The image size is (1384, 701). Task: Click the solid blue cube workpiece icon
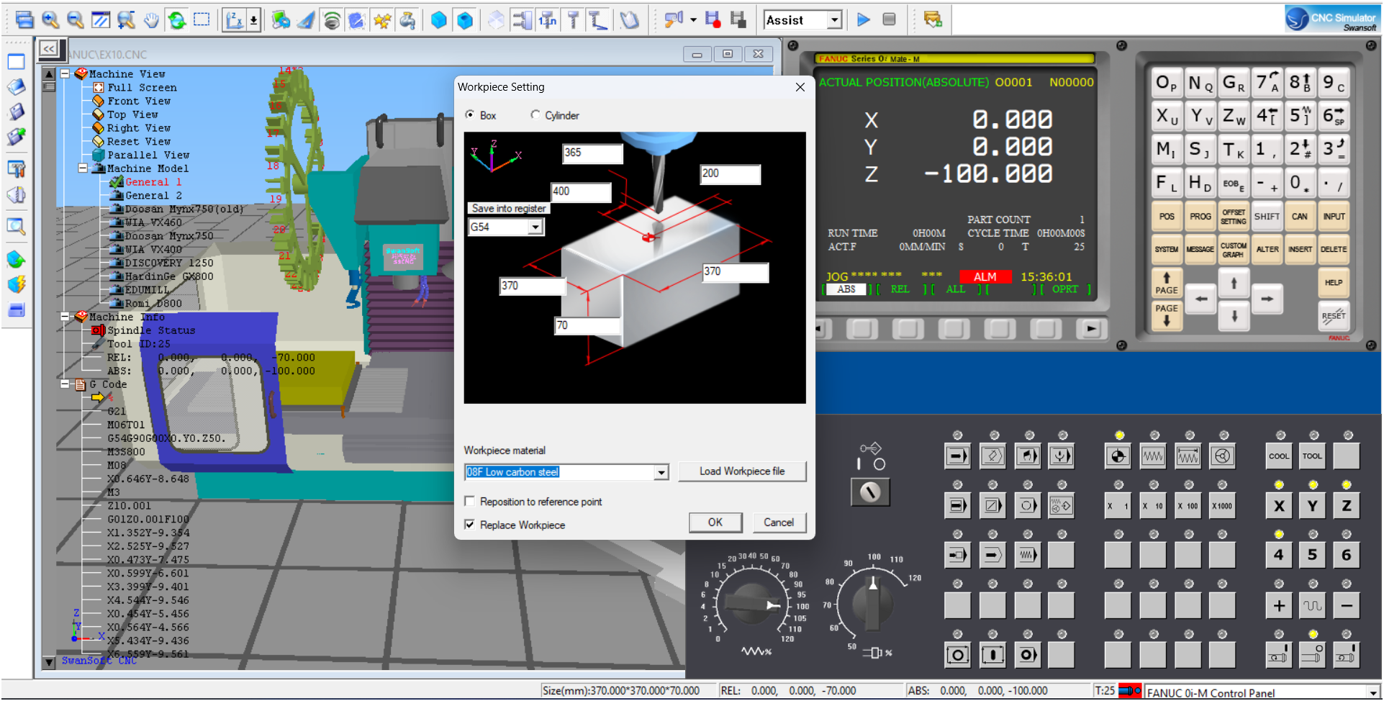438,20
